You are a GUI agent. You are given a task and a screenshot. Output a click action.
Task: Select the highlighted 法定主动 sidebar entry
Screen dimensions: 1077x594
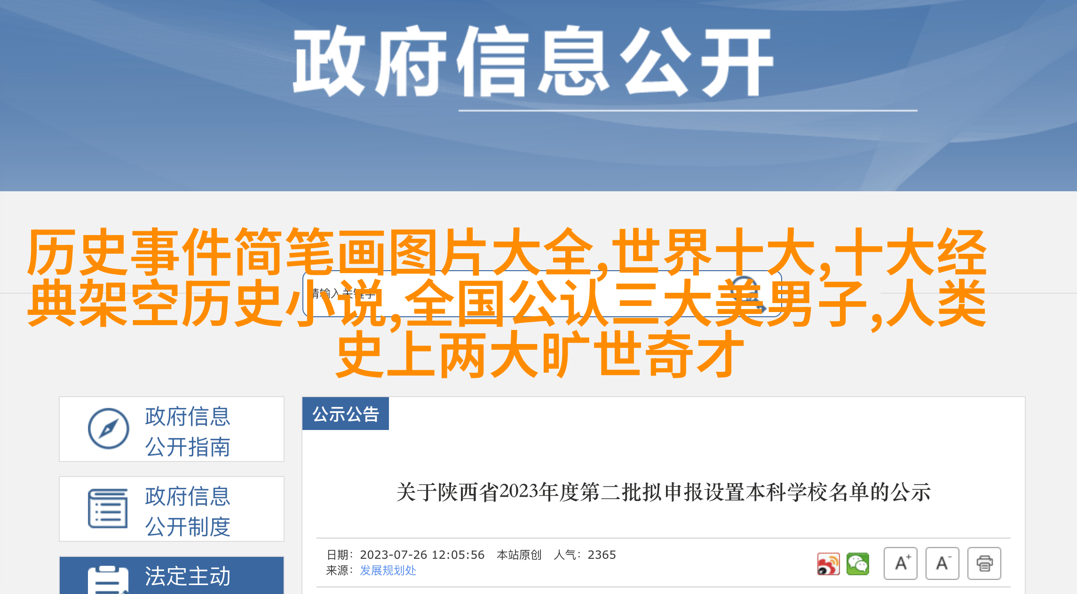point(172,575)
